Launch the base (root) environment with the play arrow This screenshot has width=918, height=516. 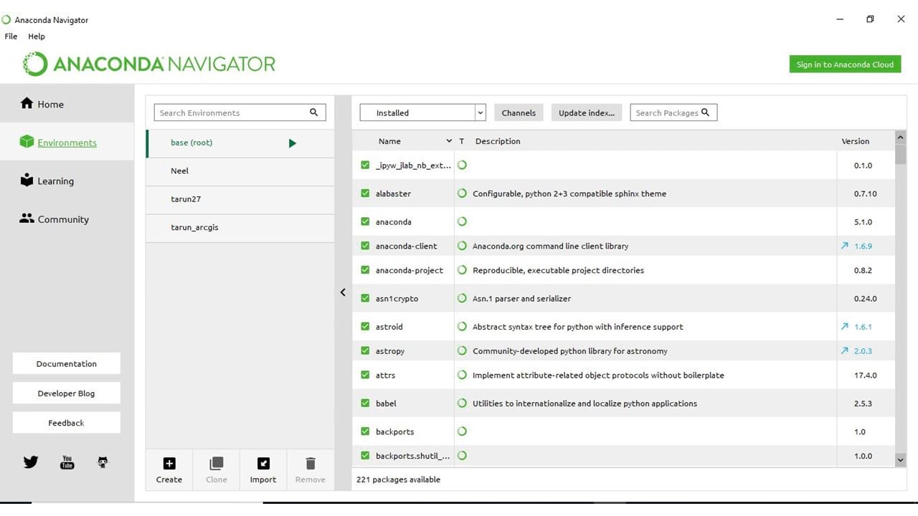click(x=292, y=143)
